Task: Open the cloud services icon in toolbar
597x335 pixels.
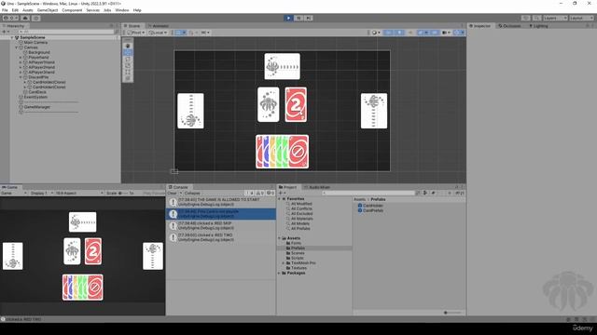Action: [25, 18]
